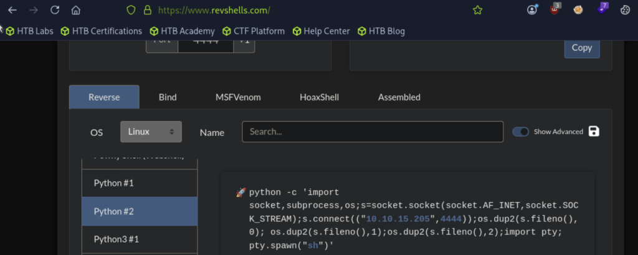Screen dimensions: 638x255
Task: Switch to the Assembled tab
Action: 399,97
